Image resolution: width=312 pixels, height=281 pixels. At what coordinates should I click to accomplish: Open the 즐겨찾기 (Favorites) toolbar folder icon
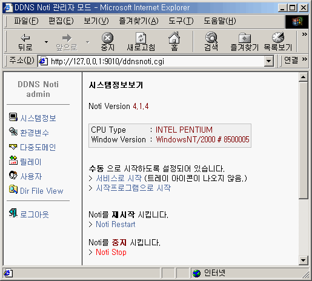point(244,38)
